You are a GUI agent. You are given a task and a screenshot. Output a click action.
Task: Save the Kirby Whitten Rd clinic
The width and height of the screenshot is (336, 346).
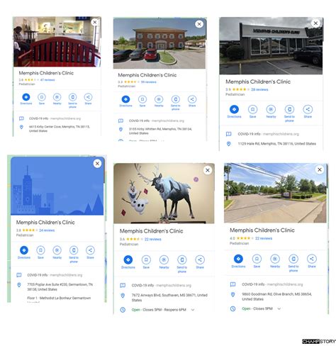tap(142, 99)
